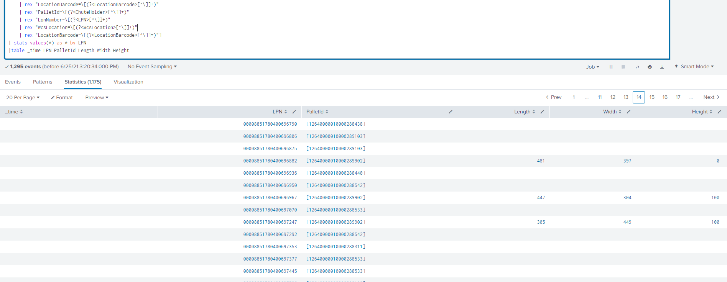Screen dimensions: 727x282
Task: Open the Preview dropdown
Action: (x=97, y=98)
